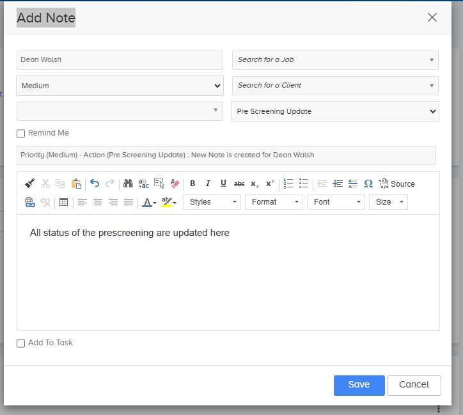Screen dimensions: 463x415
Task: Enable the Remind Me checkbox
Action: pos(21,134)
